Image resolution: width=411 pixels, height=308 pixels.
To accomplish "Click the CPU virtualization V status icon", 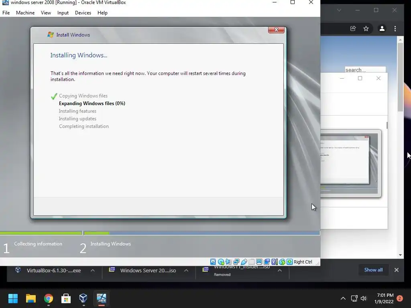I will pos(275,261).
